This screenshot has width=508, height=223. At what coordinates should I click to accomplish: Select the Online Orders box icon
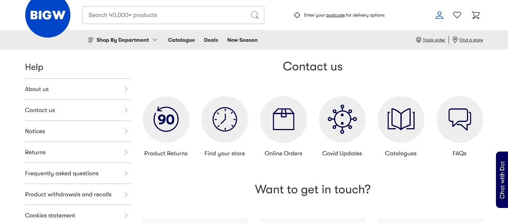coord(283,119)
